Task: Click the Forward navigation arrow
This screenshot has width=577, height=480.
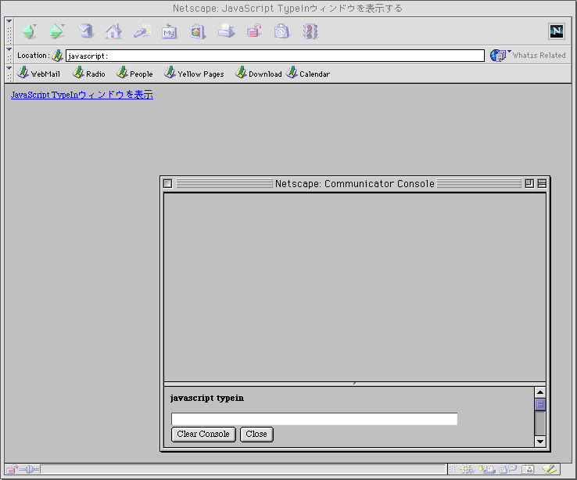Action: pyautogui.click(x=57, y=31)
